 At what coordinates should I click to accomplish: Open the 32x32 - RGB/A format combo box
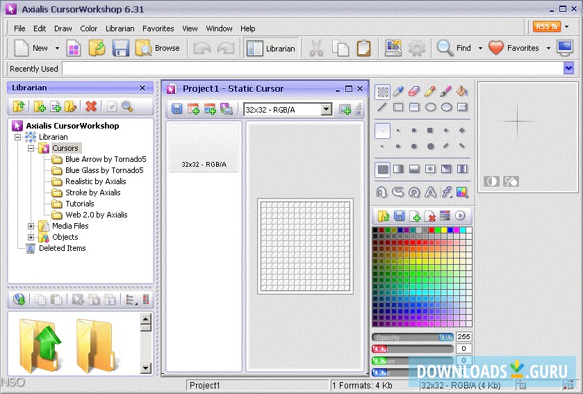coord(288,110)
